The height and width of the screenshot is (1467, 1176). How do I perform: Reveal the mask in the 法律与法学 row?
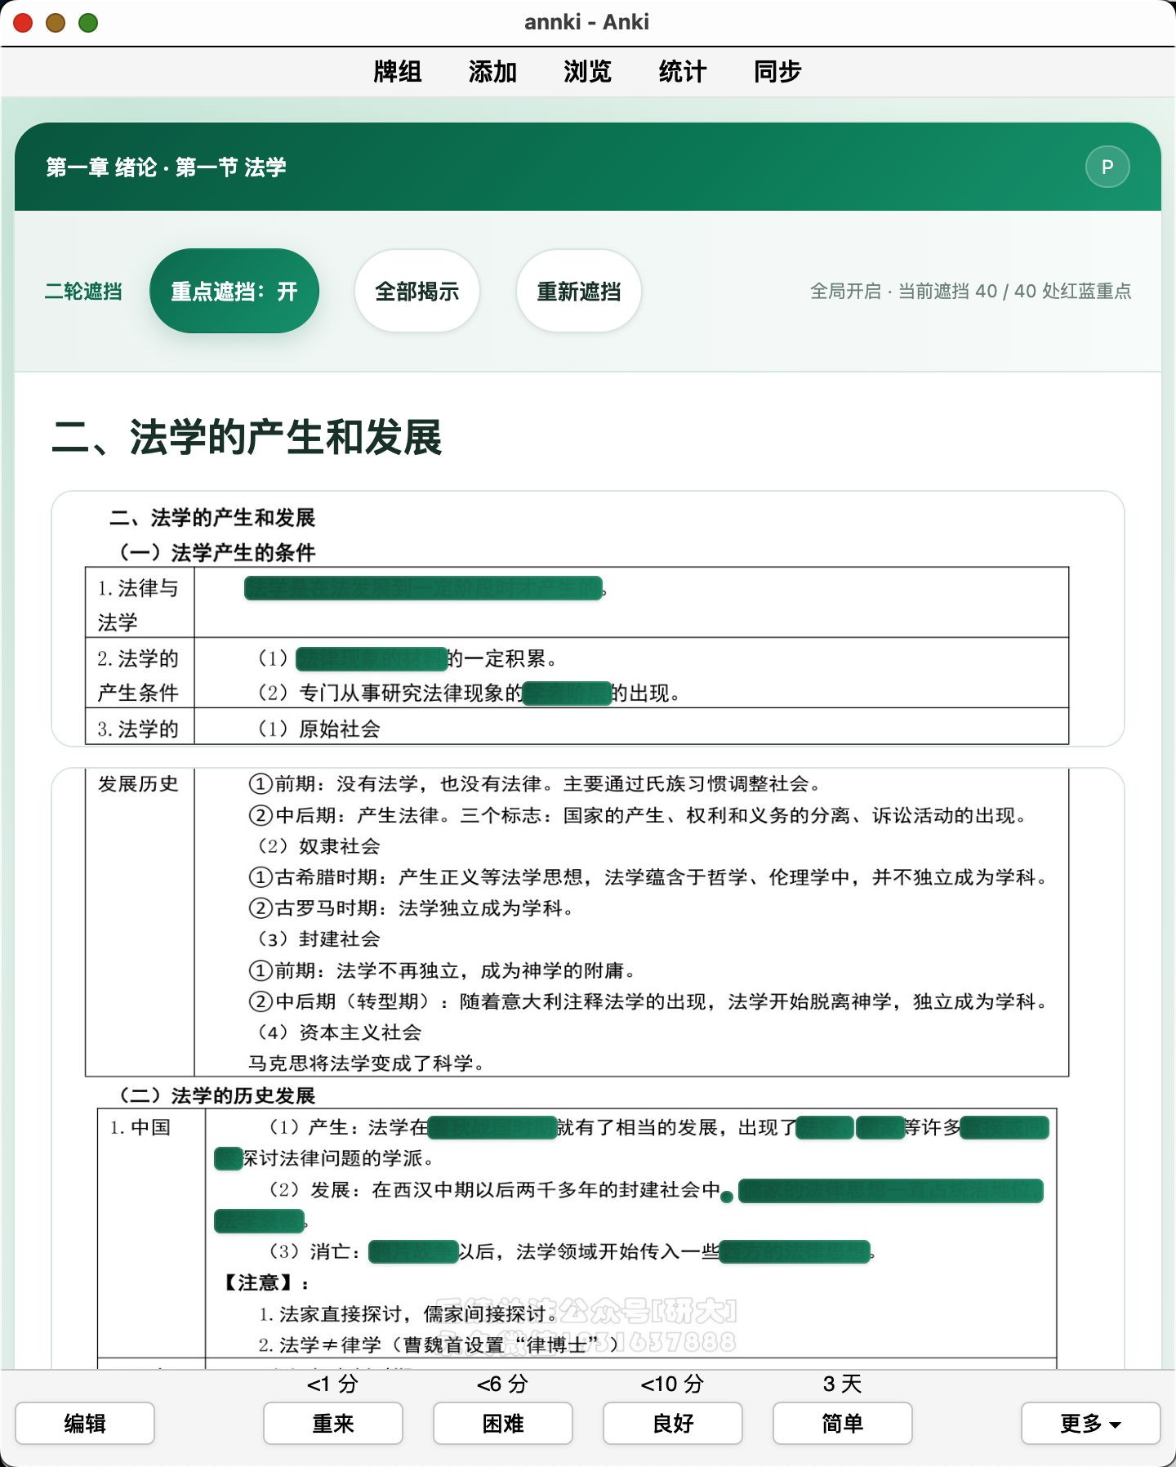click(x=423, y=588)
